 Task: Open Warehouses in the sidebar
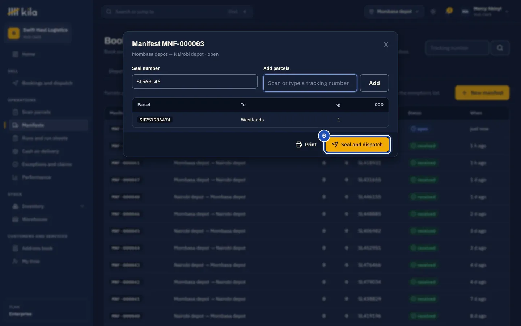point(48,220)
